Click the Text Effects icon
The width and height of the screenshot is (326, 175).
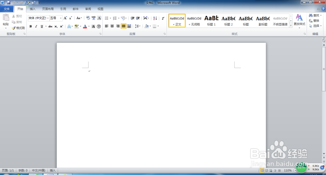[69, 27]
